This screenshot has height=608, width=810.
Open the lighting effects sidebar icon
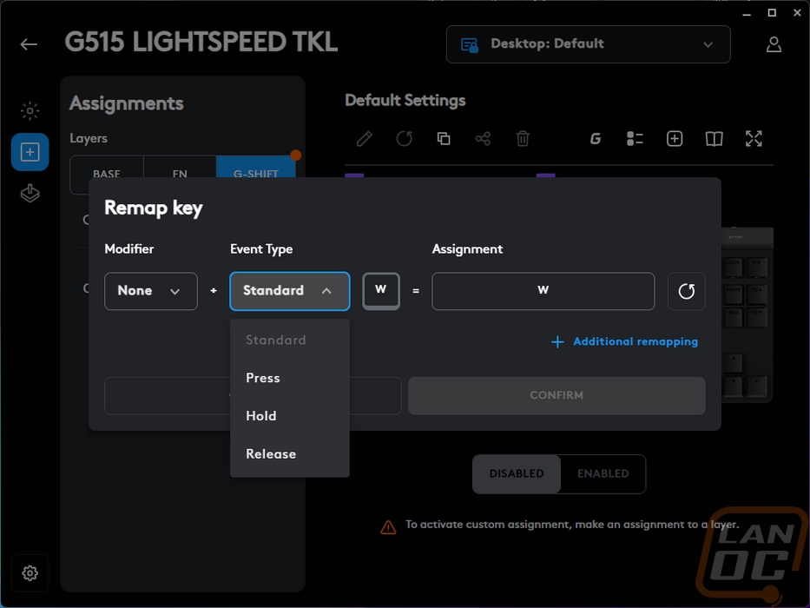click(30, 110)
